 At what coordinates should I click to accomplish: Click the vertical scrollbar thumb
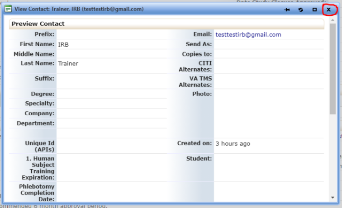tap(333, 68)
